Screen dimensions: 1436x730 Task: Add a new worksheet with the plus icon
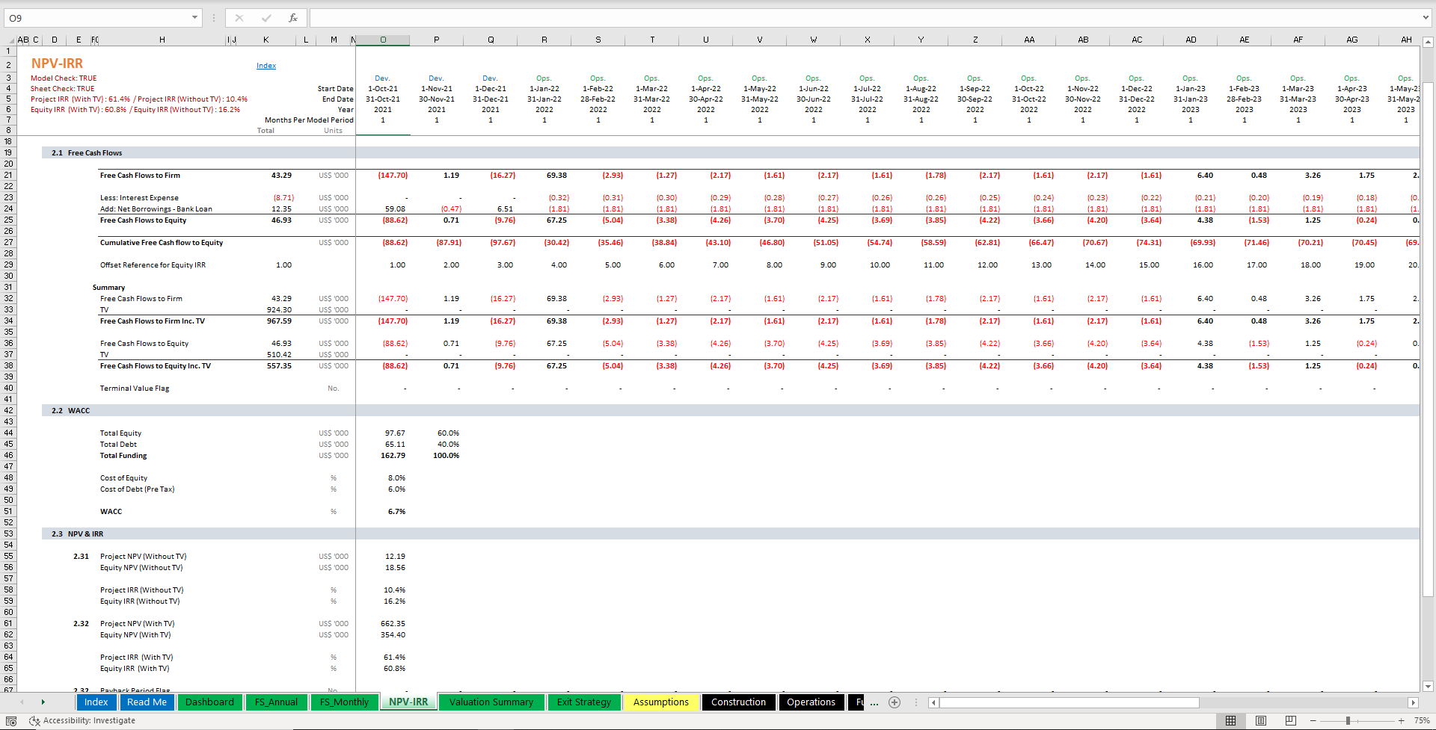(x=895, y=702)
